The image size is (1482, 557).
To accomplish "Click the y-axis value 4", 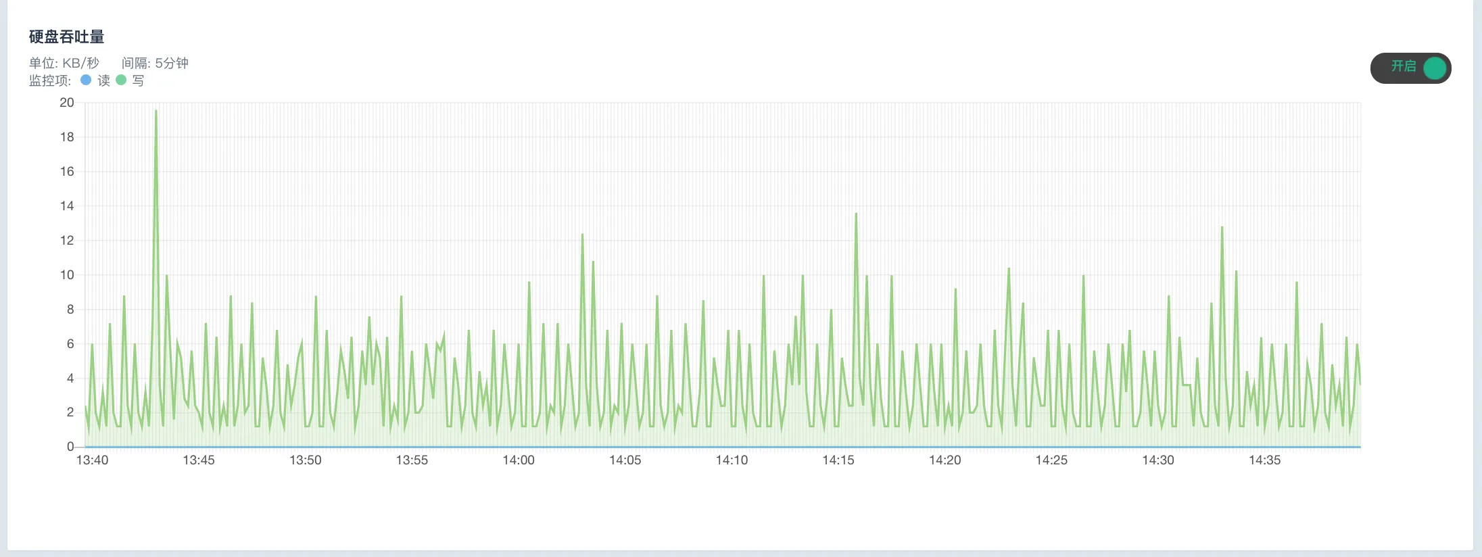I will coord(70,379).
